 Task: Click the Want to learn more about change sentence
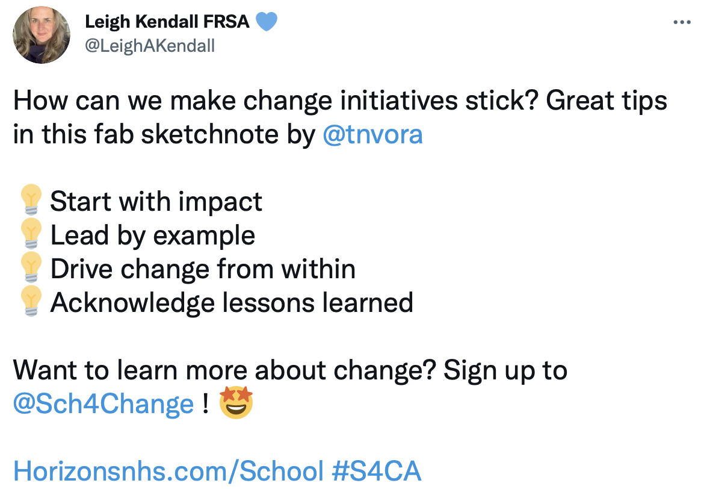point(224,370)
